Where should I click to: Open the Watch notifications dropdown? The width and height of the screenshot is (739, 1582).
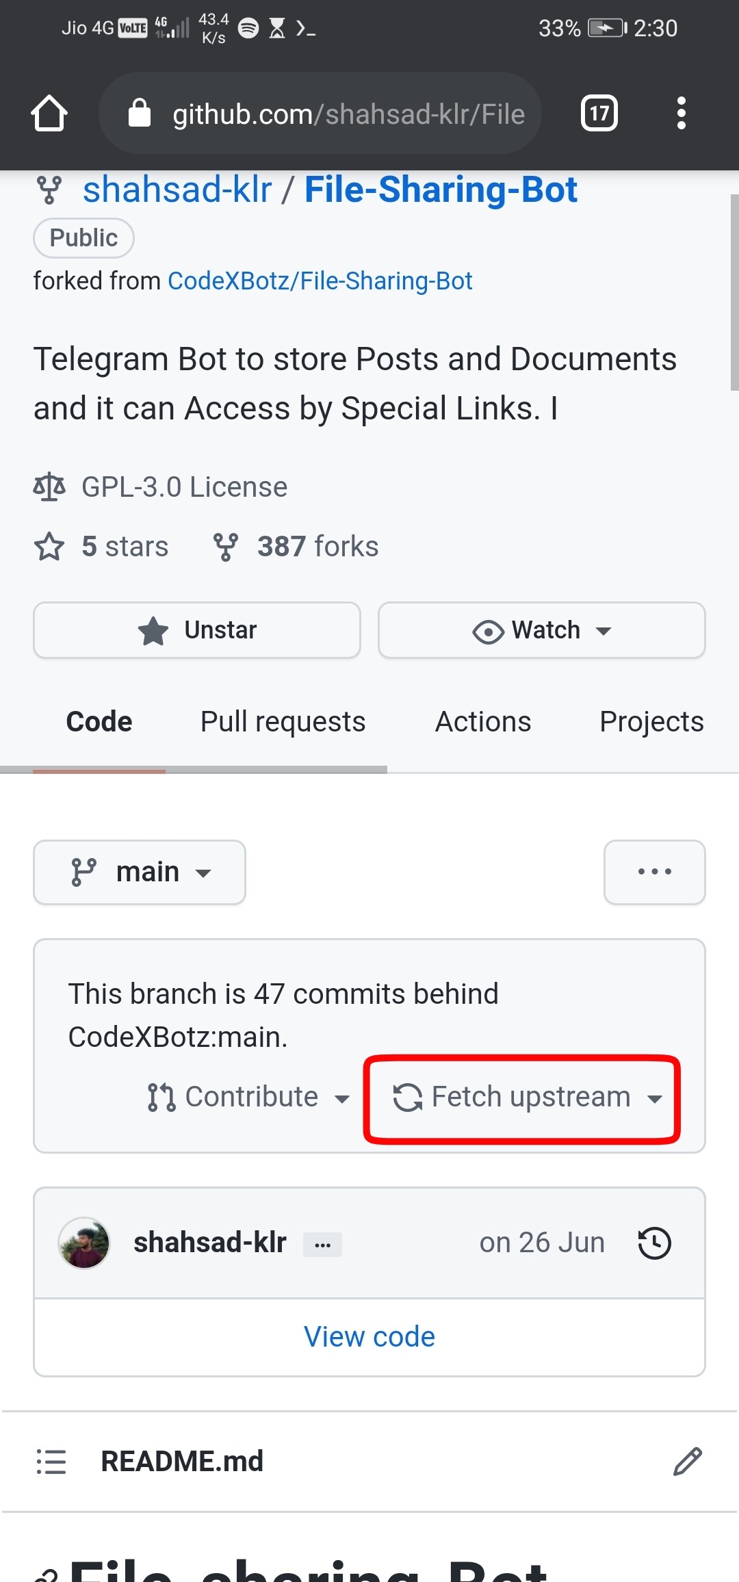541,630
